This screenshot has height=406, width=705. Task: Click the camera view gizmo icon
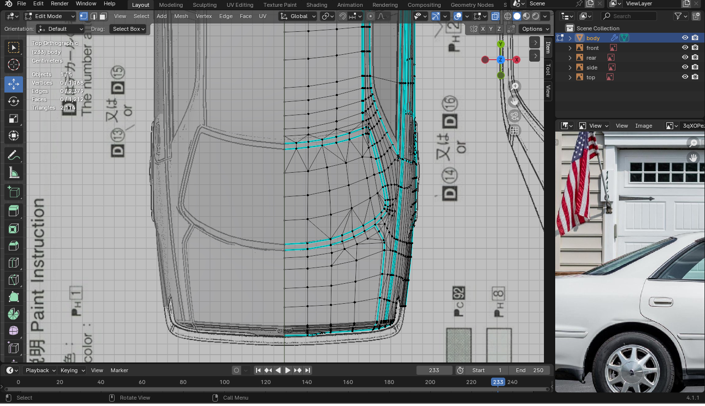click(514, 116)
